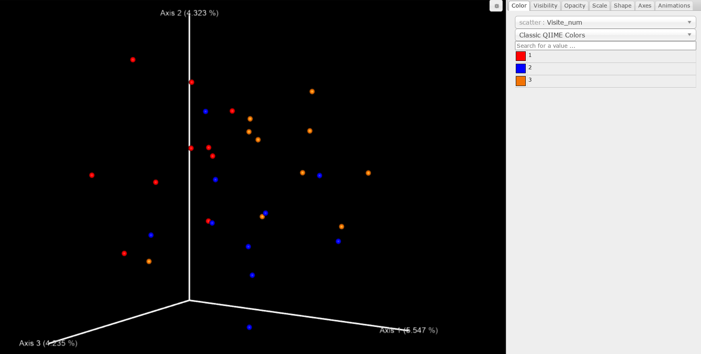Change the orange swatch for value 3
The height and width of the screenshot is (354, 701).
pyautogui.click(x=521, y=81)
